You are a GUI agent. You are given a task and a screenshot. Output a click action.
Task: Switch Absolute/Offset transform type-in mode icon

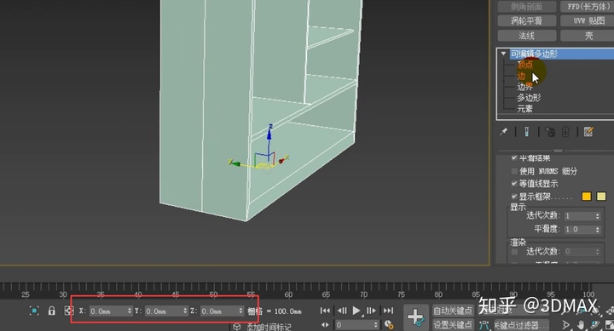(69, 311)
